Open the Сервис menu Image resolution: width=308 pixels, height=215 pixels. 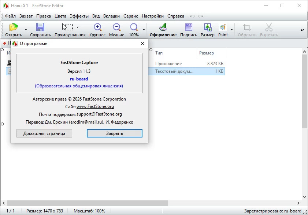point(131,16)
